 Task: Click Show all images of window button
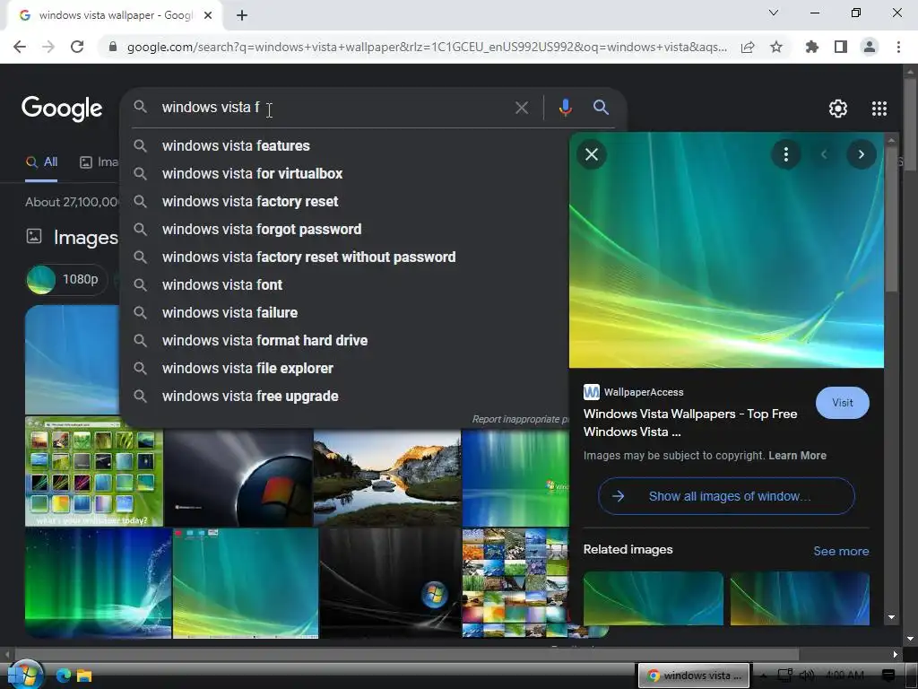pyautogui.click(x=726, y=496)
